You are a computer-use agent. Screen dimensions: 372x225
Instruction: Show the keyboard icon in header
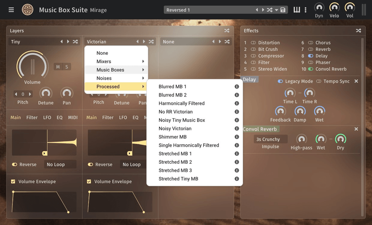click(x=297, y=10)
